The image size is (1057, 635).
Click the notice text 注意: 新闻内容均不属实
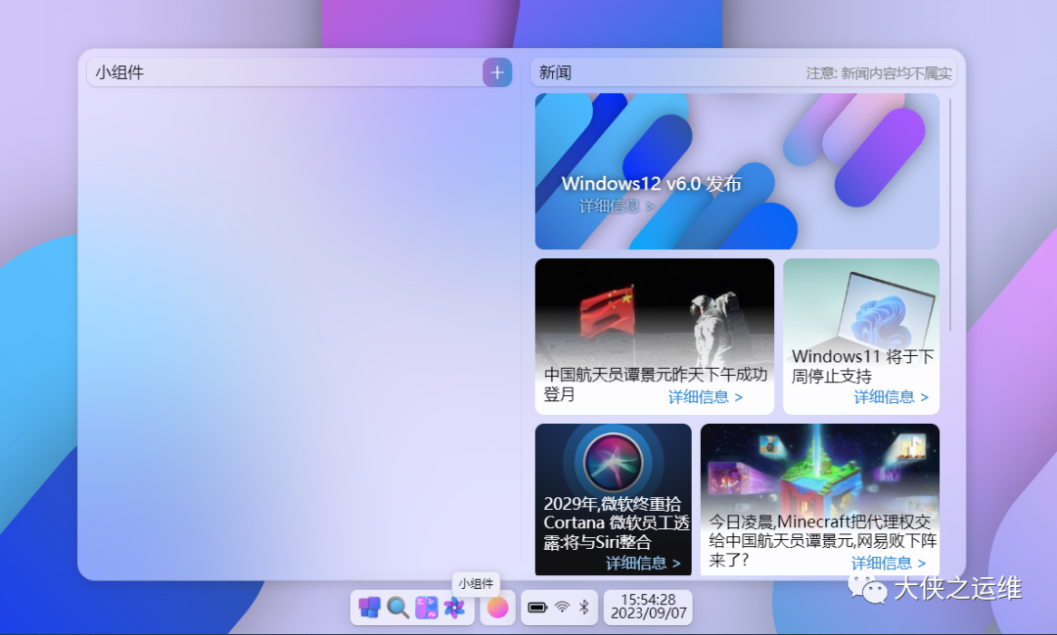tap(879, 72)
